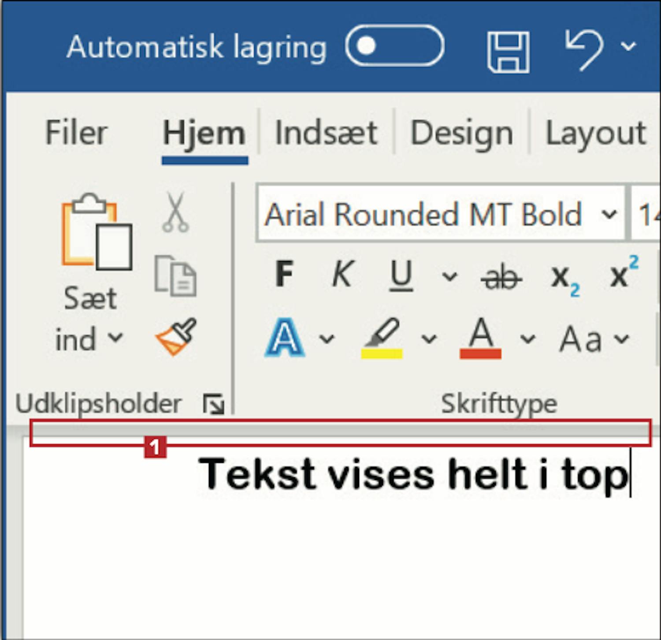Apply subscript formatting
This screenshot has height=640, width=661.
(x=566, y=280)
